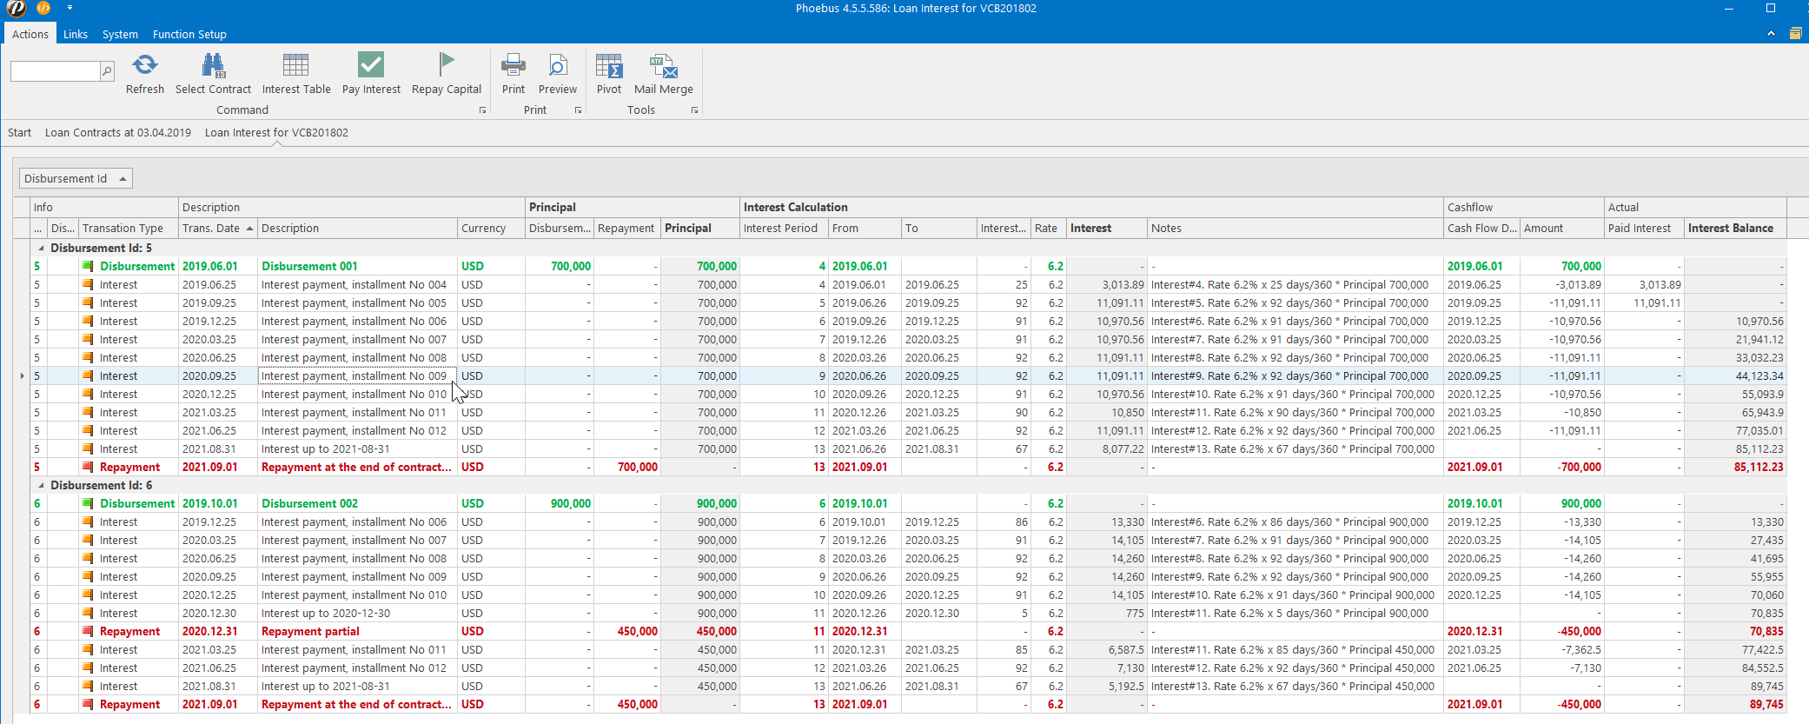The image size is (1809, 724).
Task: Click the Print icon
Action: coord(513,66)
